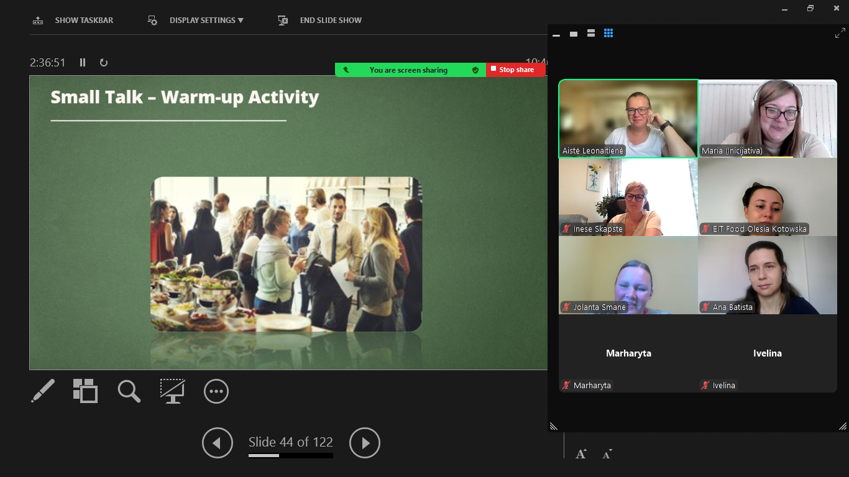Advance to the next slide
The image size is (849, 477).
pos(365,443)
